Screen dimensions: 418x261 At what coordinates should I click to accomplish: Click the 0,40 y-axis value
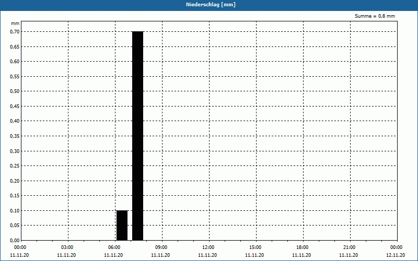click(x=15, y=121)
